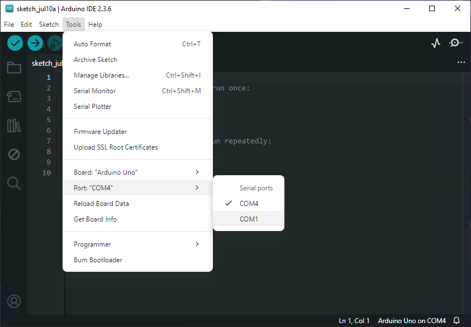Choose Auto Format from Tools menu
471x327 pixels.
point(137,44)
